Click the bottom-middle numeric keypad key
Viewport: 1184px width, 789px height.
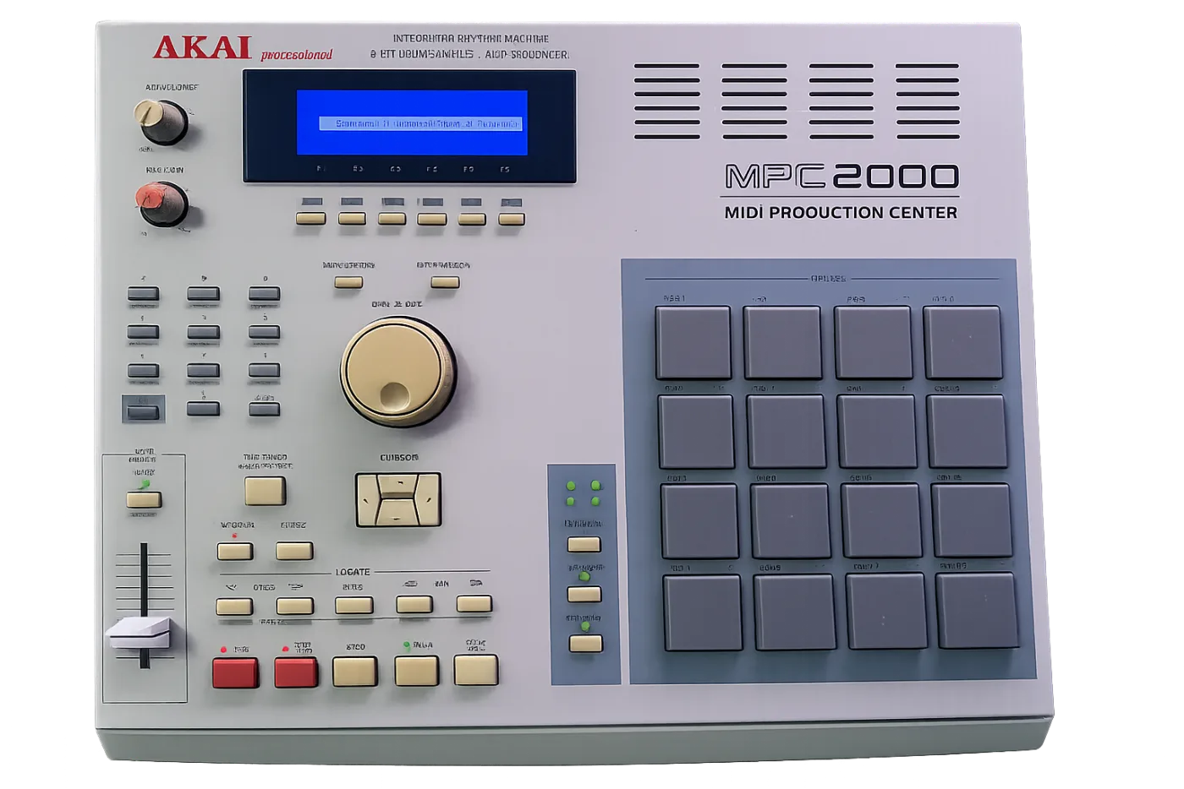point(203,409)
